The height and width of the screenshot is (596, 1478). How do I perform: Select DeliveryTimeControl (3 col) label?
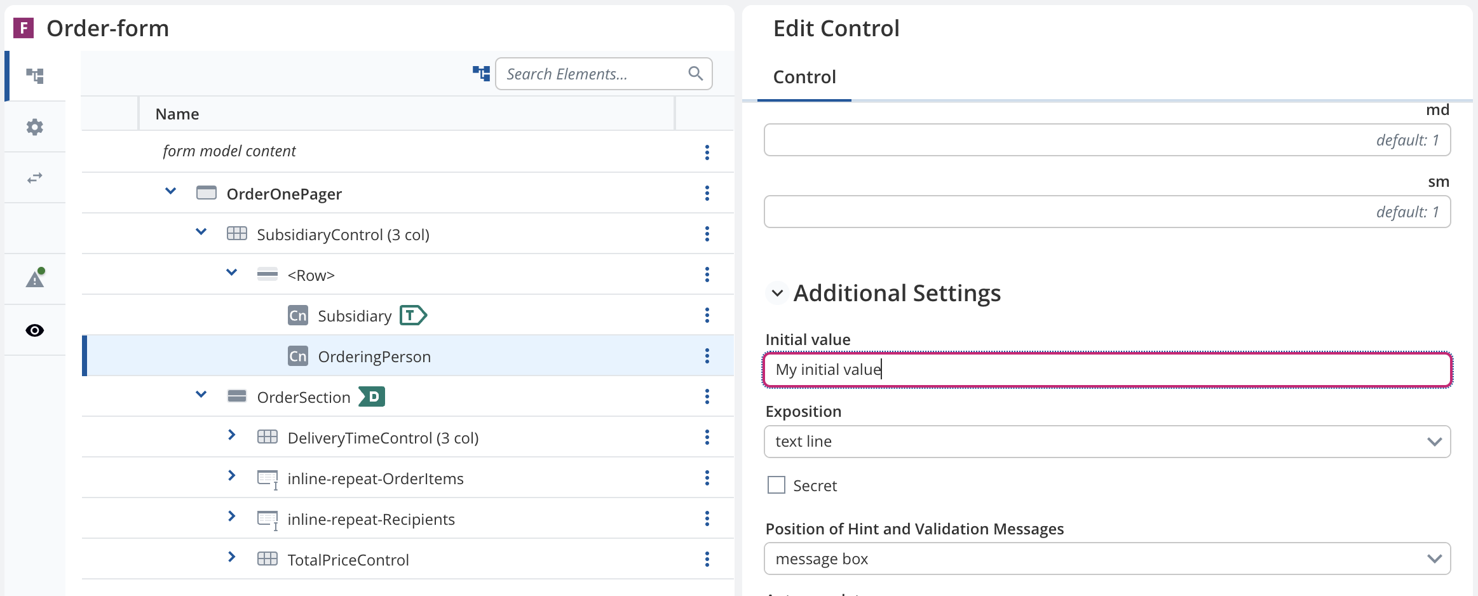[383, 438]
